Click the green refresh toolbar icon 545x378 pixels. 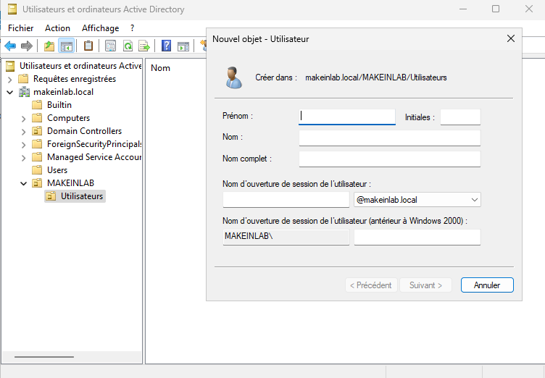(128, 46)
